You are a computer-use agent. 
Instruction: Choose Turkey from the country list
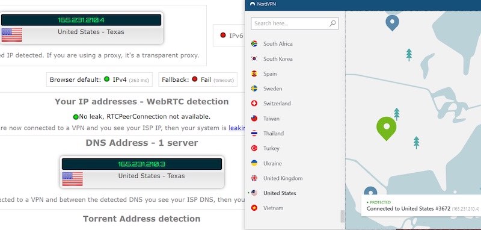(271, 148)
